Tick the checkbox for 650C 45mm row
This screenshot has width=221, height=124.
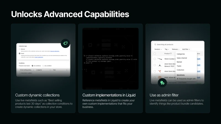click(155, 77)
